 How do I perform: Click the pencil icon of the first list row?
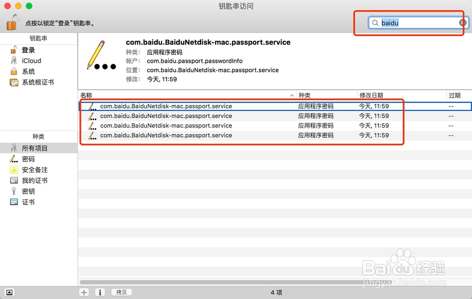click(92, 106)
